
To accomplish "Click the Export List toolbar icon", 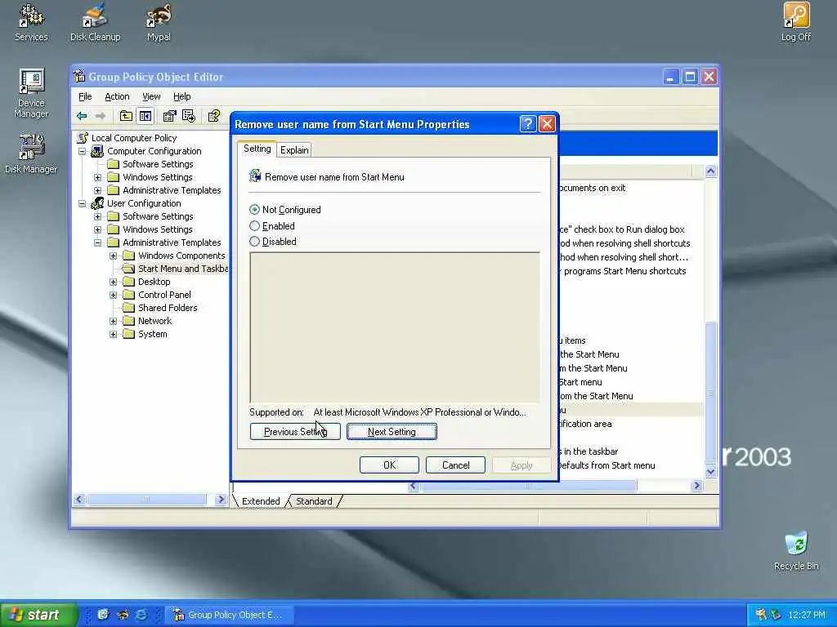I will [189, 116].
